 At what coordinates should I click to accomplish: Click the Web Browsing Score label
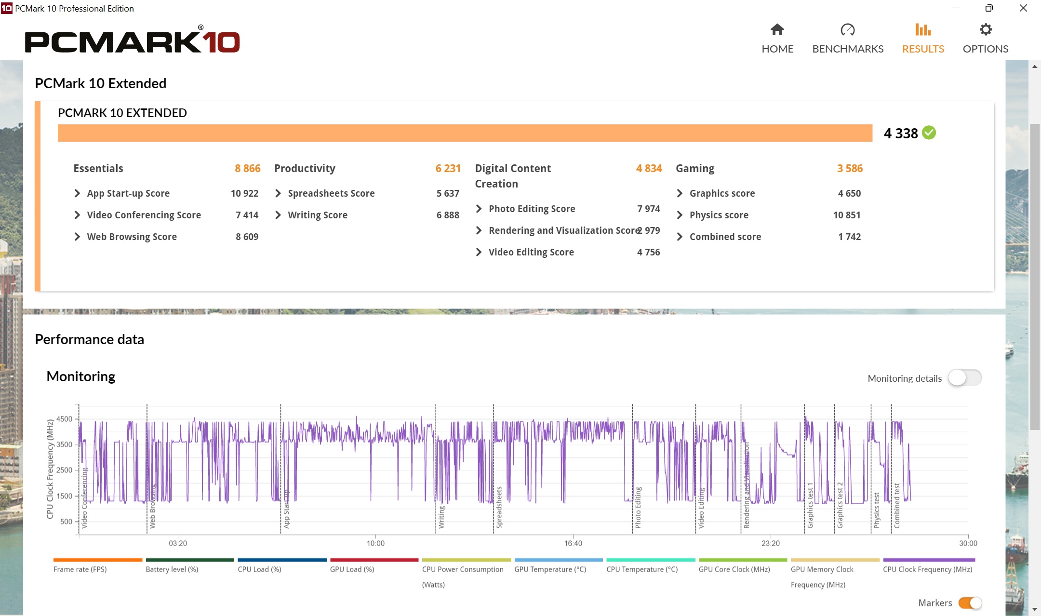[x=132, y=237]
